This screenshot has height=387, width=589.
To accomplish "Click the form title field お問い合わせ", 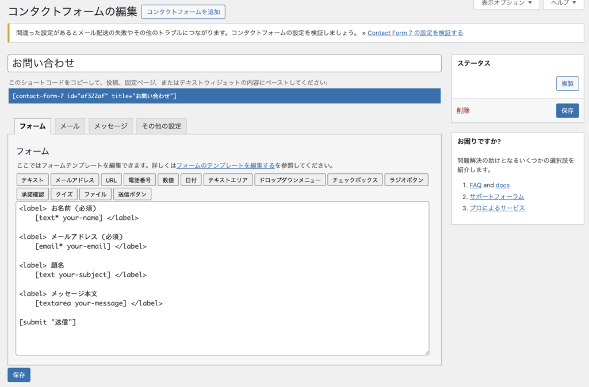I will point(224,63).
